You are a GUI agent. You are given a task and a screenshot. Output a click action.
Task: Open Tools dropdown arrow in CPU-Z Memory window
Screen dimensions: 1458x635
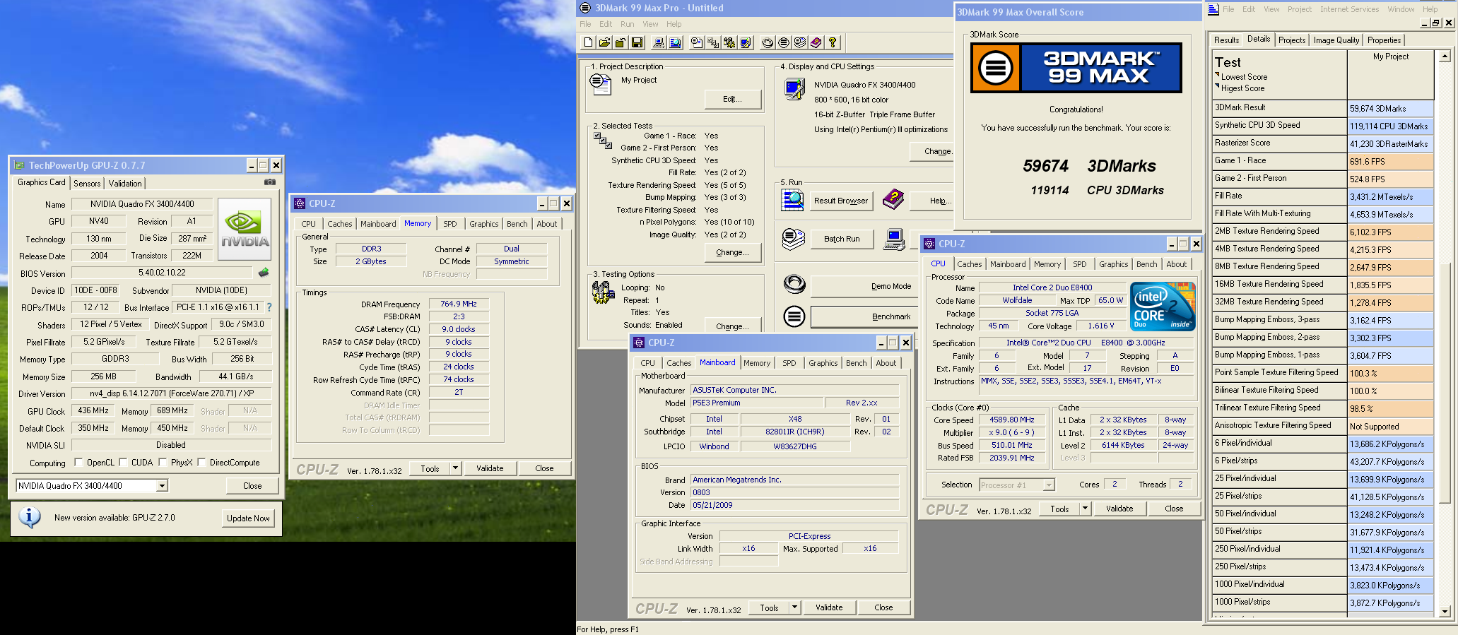click(455, 468)
